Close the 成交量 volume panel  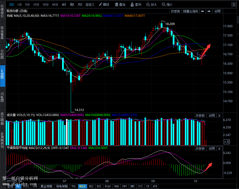[x=219, y=115]
